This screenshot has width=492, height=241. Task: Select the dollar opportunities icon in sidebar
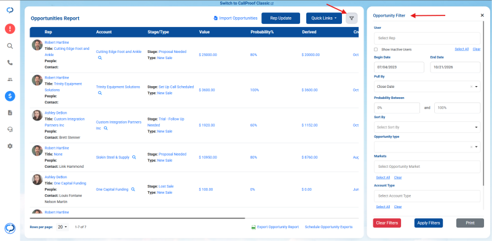(10, 96)
